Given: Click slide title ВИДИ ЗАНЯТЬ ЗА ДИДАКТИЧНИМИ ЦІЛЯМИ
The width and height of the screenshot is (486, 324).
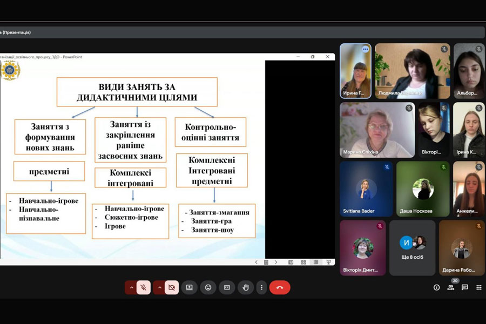Looking at the screenshot, I should (137, 92).
